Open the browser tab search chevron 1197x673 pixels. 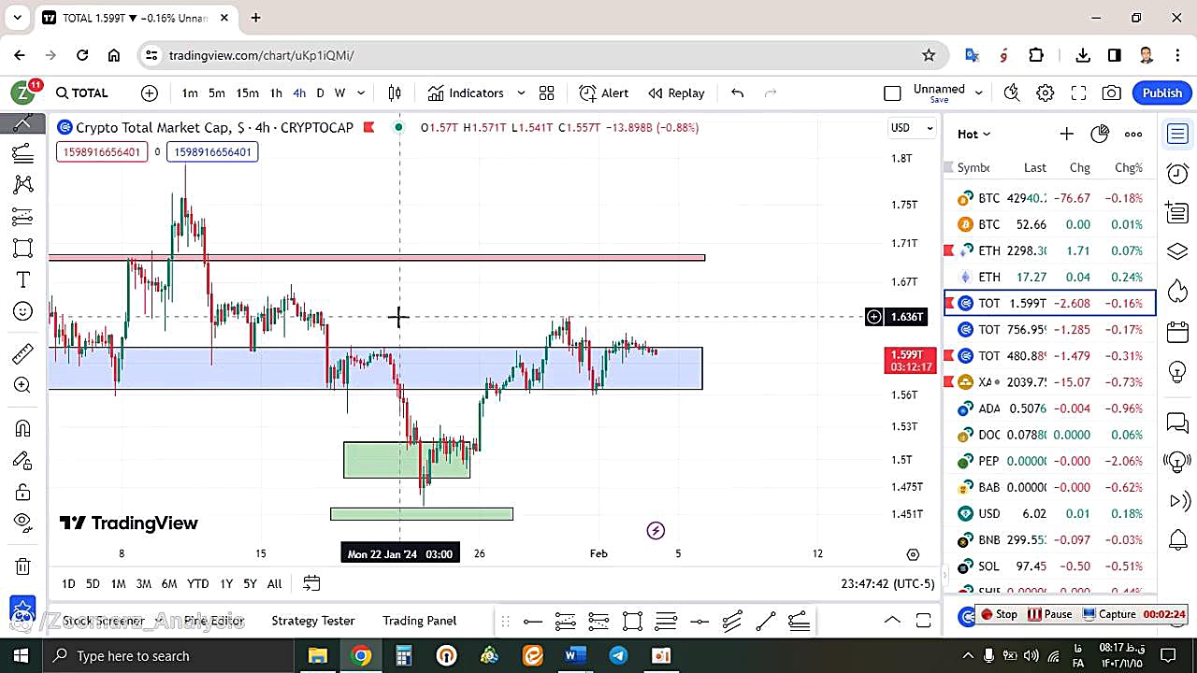pos(17,18)
